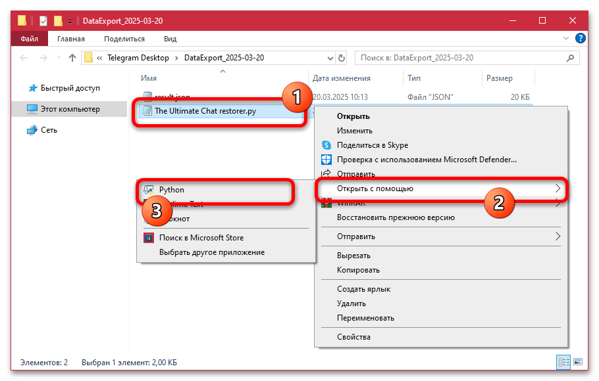This screenshot has height=381, width=599.
Task: Click the up-arrow navigation button
Action: [72, 58]
